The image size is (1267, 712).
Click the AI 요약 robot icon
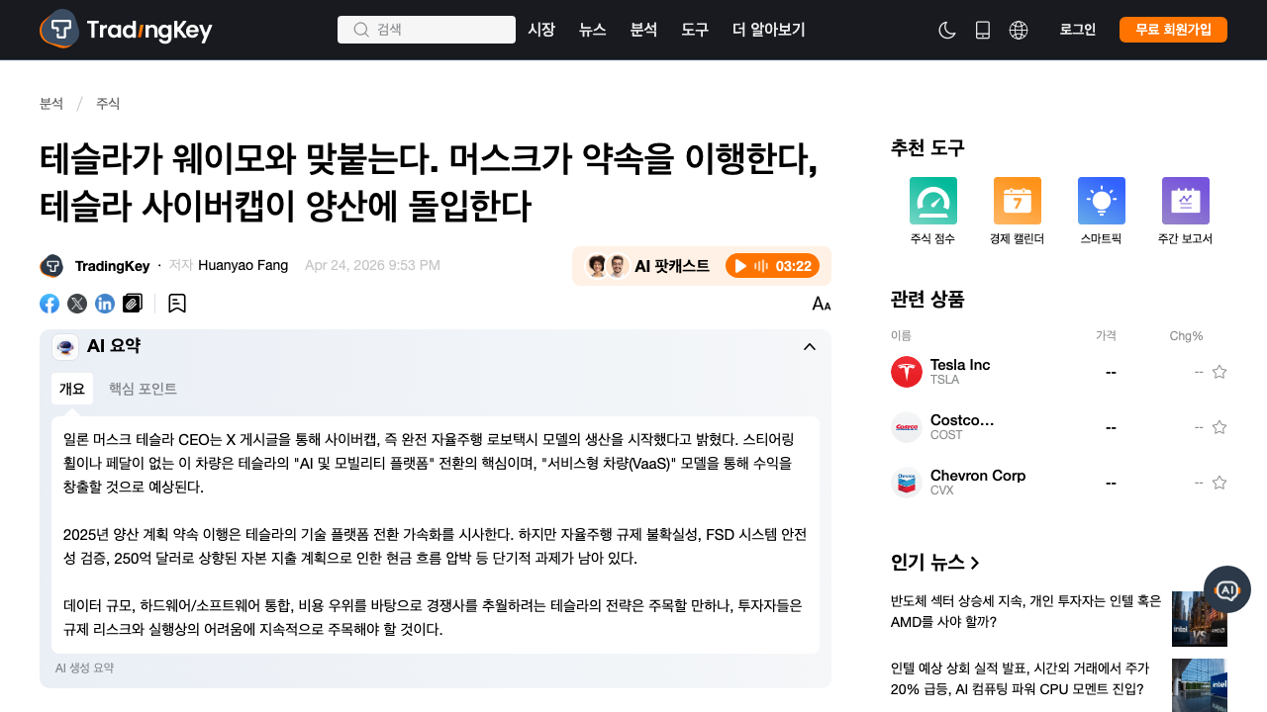pos(65,346)
